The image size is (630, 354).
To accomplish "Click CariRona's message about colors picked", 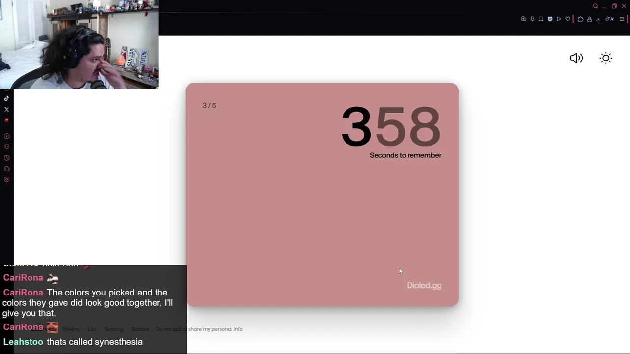I will [x=88, y=303].
